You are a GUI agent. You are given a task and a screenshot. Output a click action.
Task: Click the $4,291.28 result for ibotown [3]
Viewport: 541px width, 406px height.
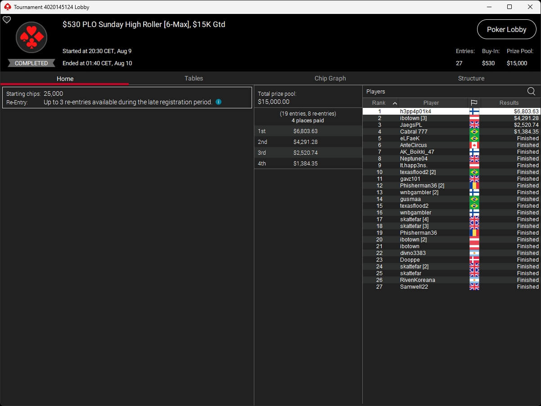coord(526,118)
